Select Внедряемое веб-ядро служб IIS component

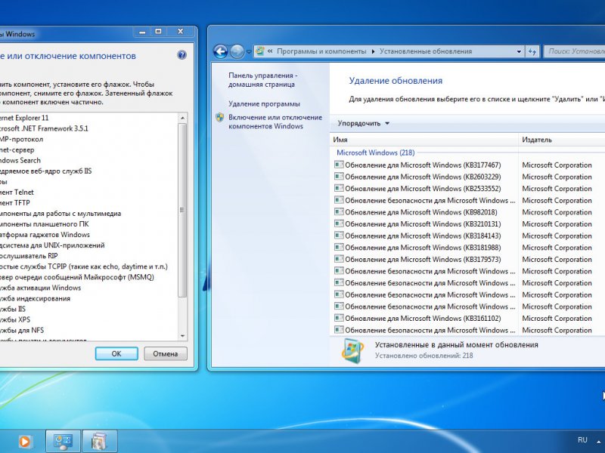(46, 171)
